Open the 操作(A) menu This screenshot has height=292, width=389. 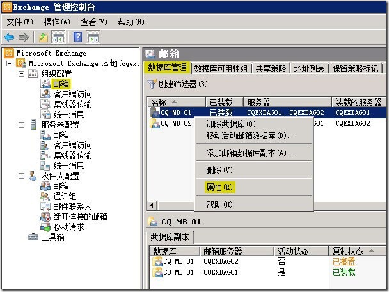57,22
